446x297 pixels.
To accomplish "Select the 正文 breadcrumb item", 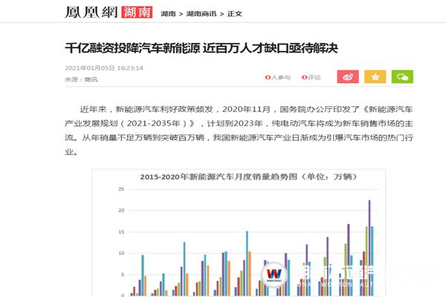I will [x=234, y=13].
